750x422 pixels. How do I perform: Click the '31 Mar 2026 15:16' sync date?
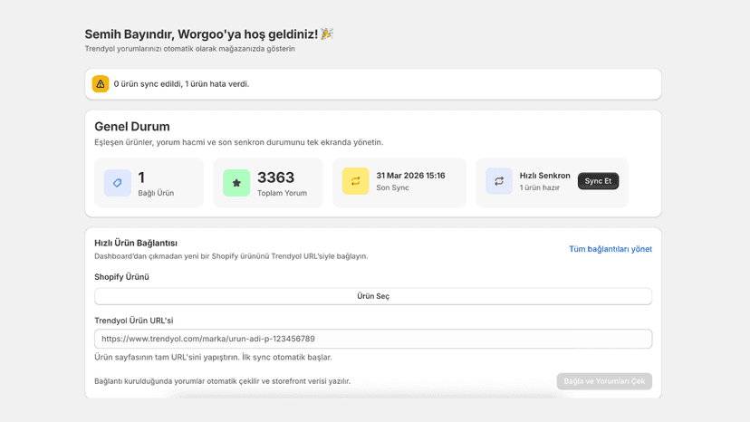(410, 176)
